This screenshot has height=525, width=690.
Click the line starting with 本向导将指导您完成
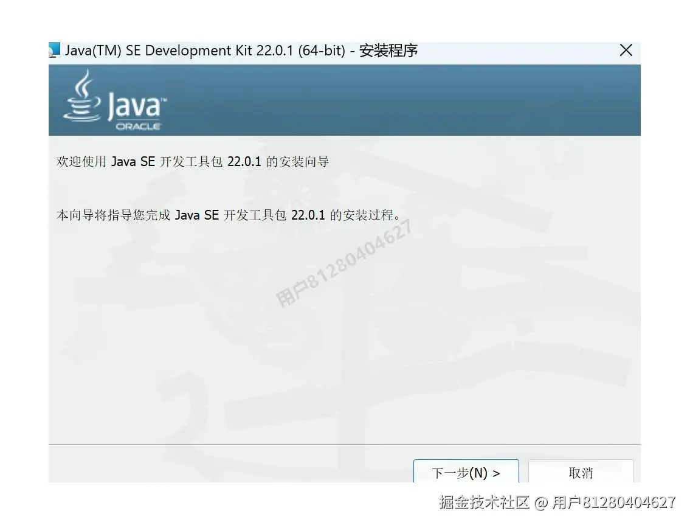point(229,215)
